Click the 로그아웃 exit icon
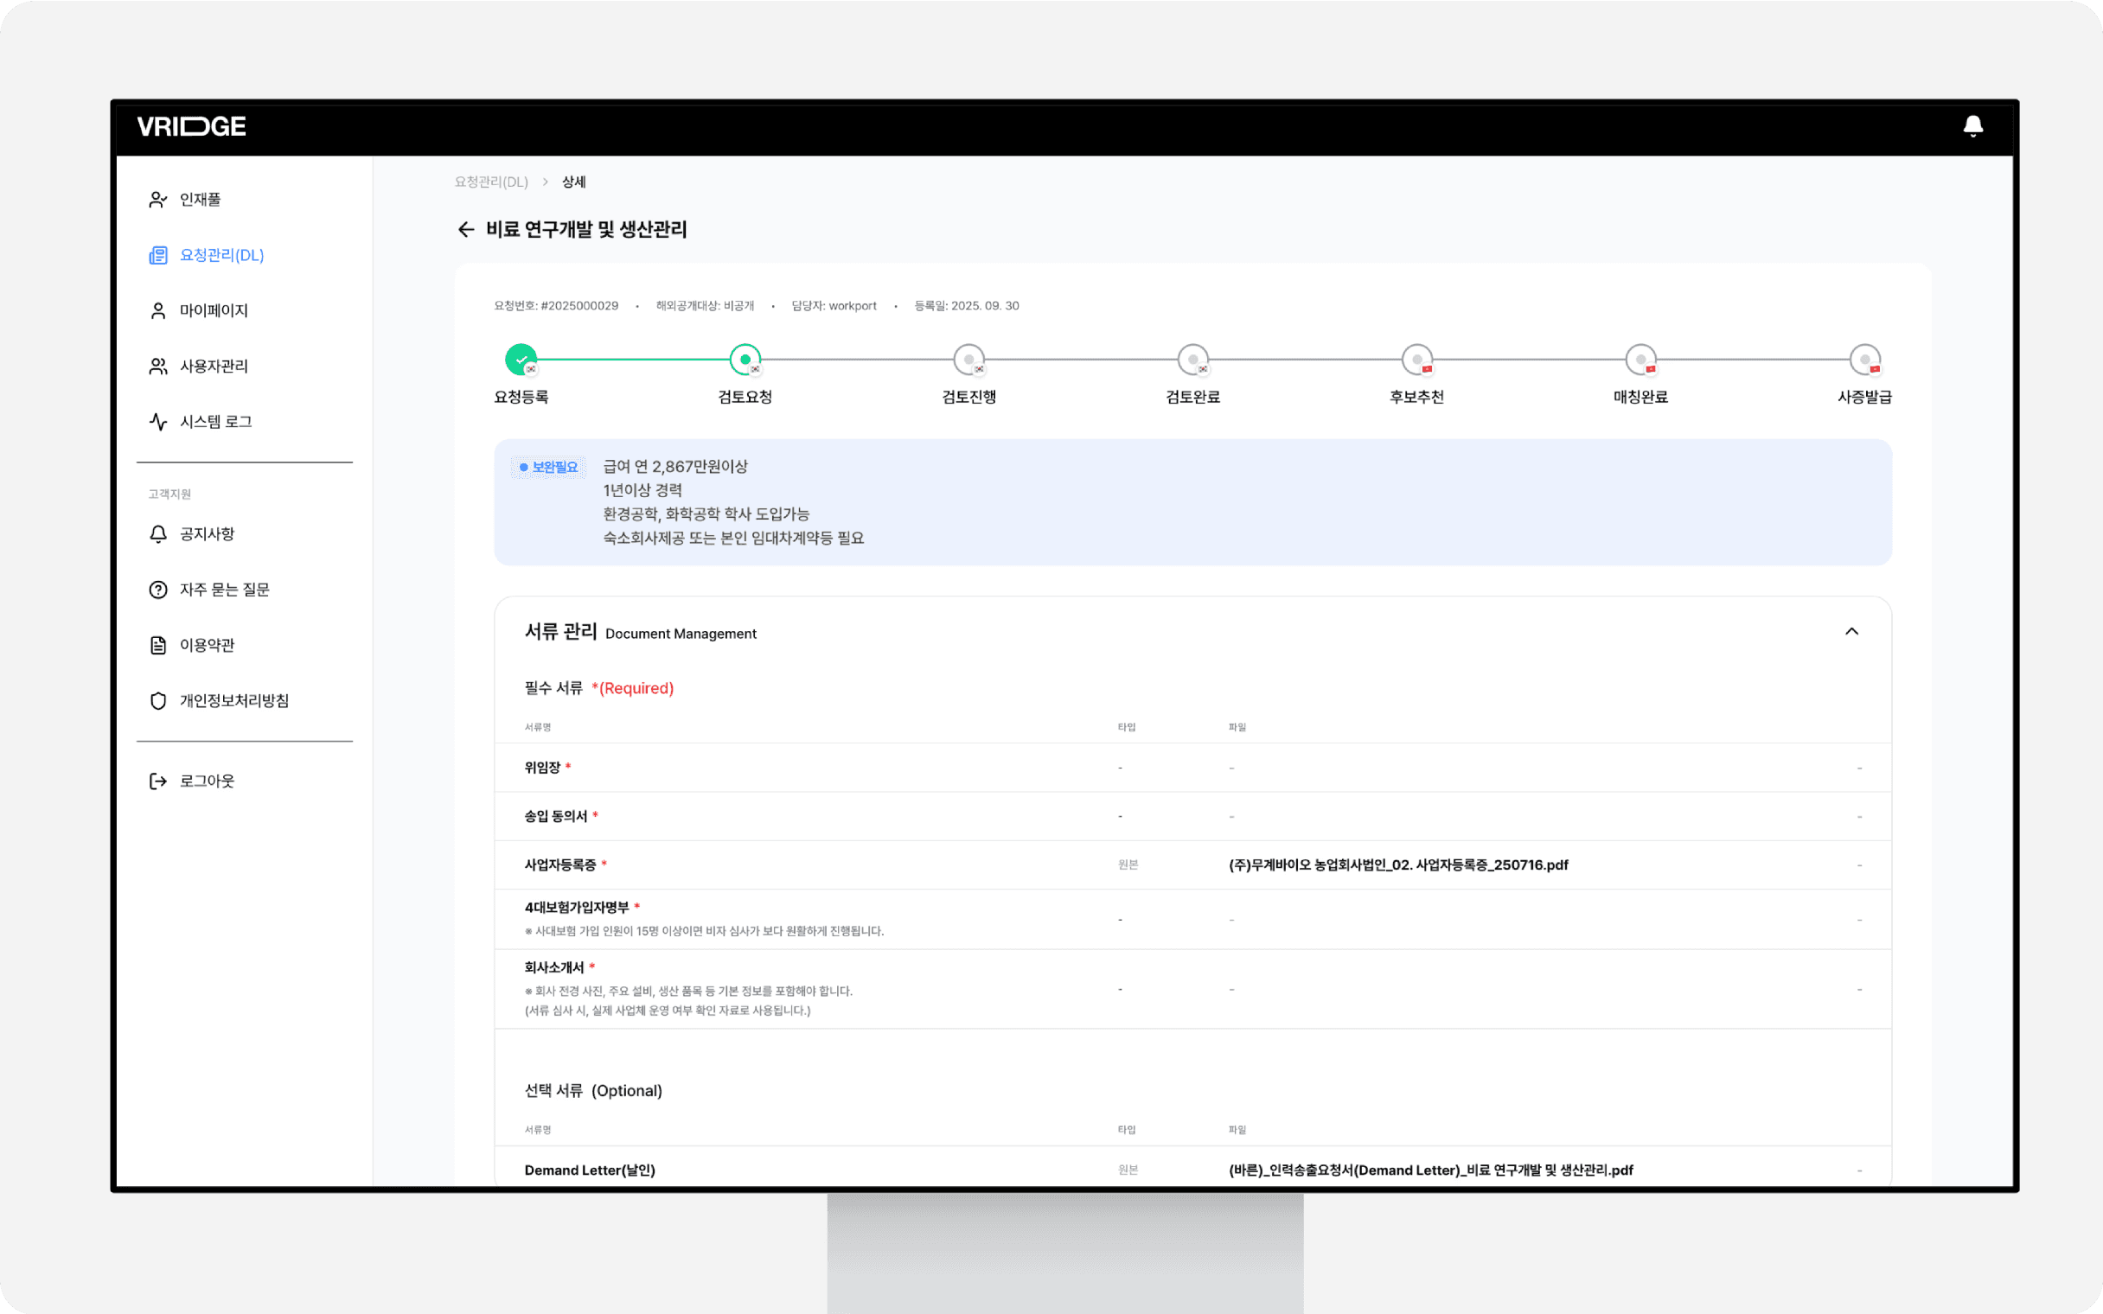The height and width of the screenshot is (1314, 2103). (157, 781)
